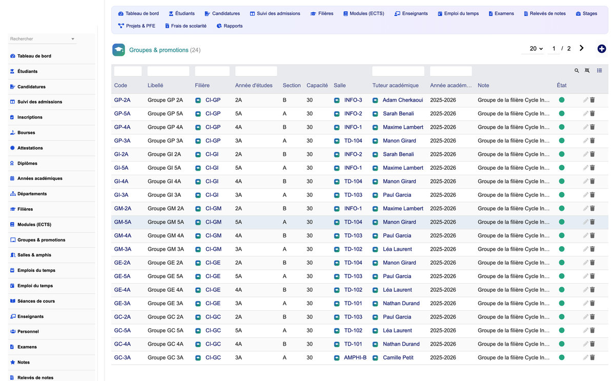Click the 2025-2026 cell in GI-4A row

click(x=443, y=182)
